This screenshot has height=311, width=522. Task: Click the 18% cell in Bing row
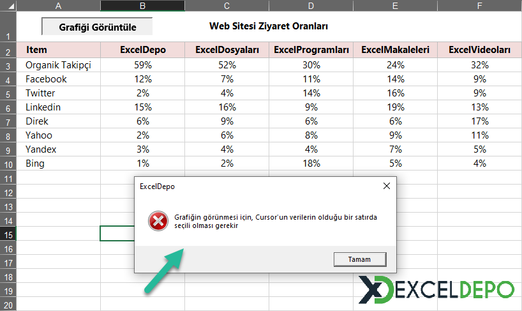click(311, 163)
